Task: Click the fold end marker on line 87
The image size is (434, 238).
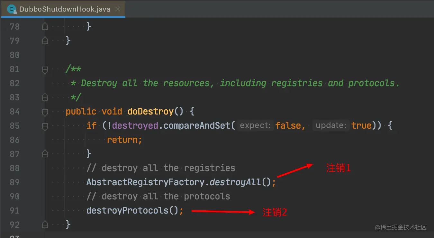Action: click(x=45, y=154)
